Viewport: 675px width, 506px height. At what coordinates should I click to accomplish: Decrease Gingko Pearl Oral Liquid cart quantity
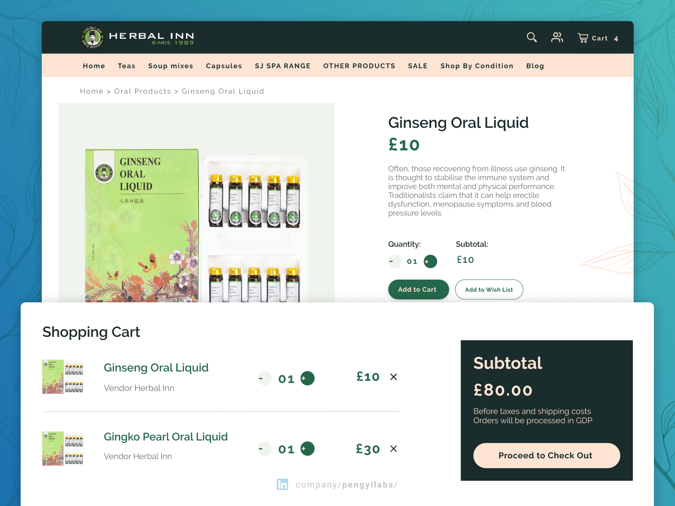264,449
